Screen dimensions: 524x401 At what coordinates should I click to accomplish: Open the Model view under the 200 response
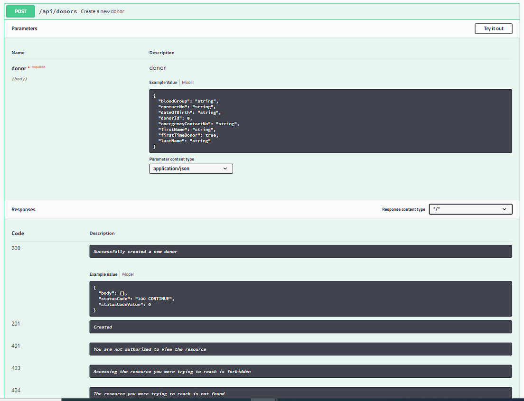128,274
